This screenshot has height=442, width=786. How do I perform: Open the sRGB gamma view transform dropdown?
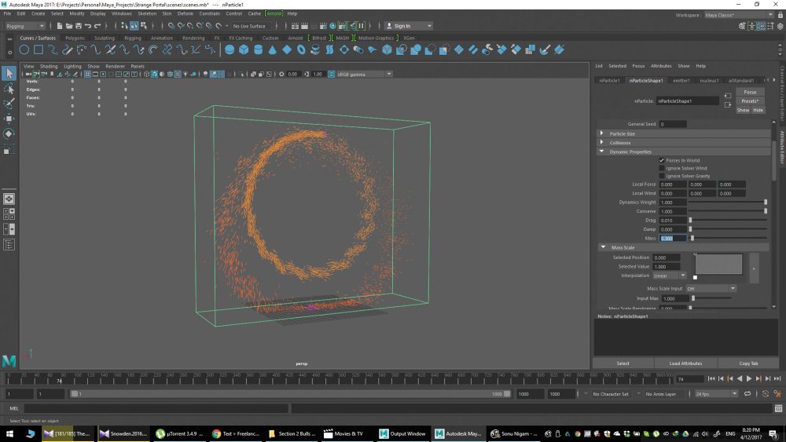click(365, 74)
